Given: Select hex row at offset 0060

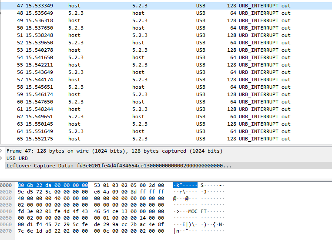Looking at the screenshot, I should pos(91,224).
